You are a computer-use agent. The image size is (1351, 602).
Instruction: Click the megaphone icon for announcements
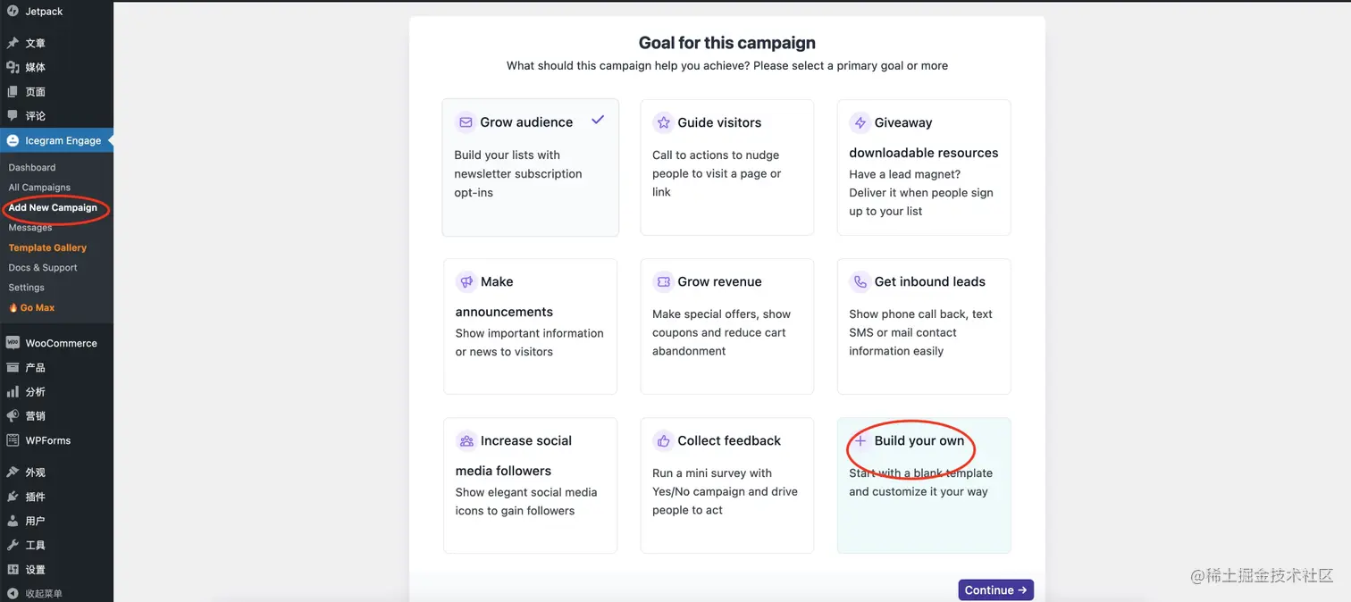pyautogui.click(x=466, y=281)
